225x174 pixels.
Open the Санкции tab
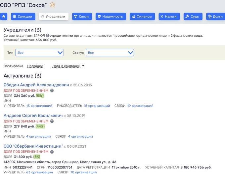[23, 17]
